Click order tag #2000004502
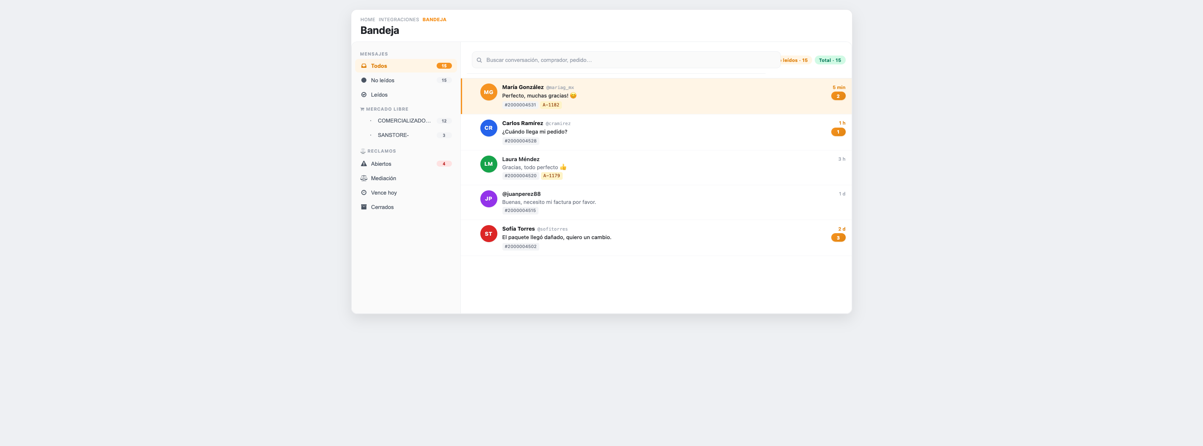Image resolution: width=1203 pixels, height=446 pixels. (x=521, y=246)
